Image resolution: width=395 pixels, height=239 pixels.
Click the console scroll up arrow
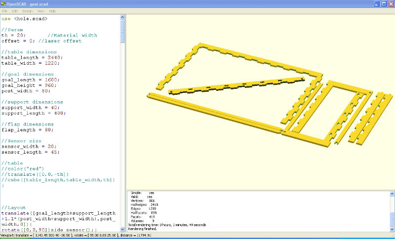point(392,194)
